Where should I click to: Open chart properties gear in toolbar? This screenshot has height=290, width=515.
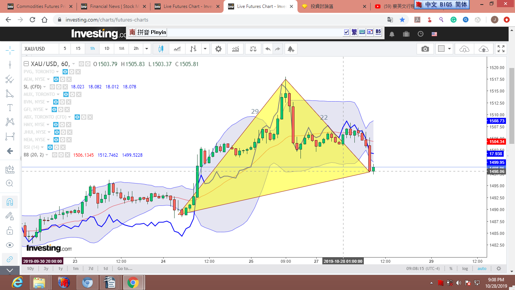pyautogui.click(x=218, y=49)
